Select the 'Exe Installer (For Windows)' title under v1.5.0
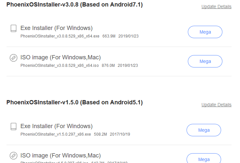The height and width of the screenshot is (163, 240). coord(56,126)
